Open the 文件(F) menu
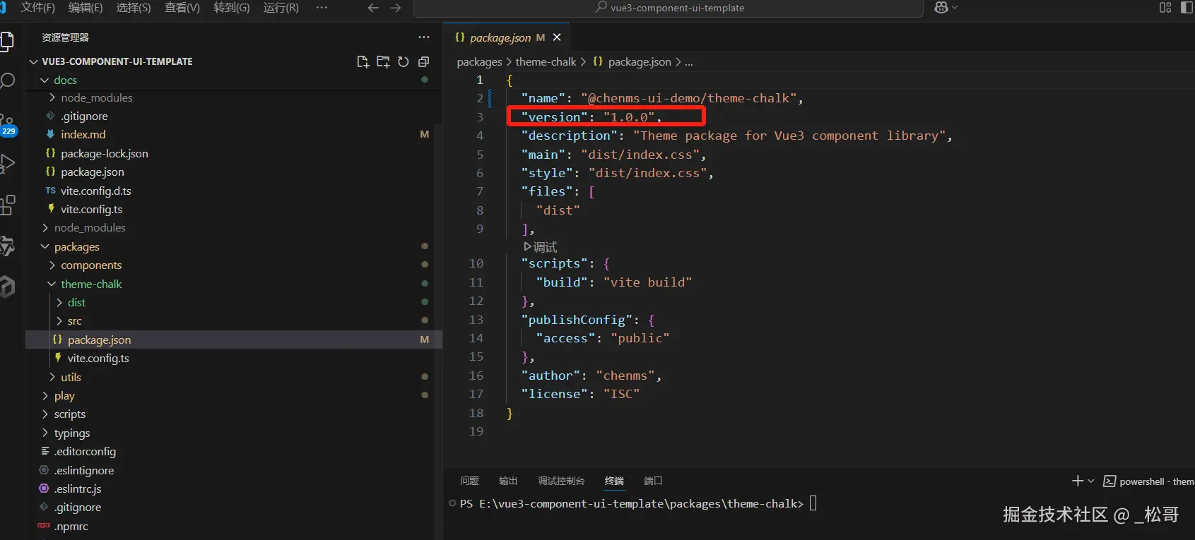This screenshot has height=540, width=1195. (x=37, y=8)
